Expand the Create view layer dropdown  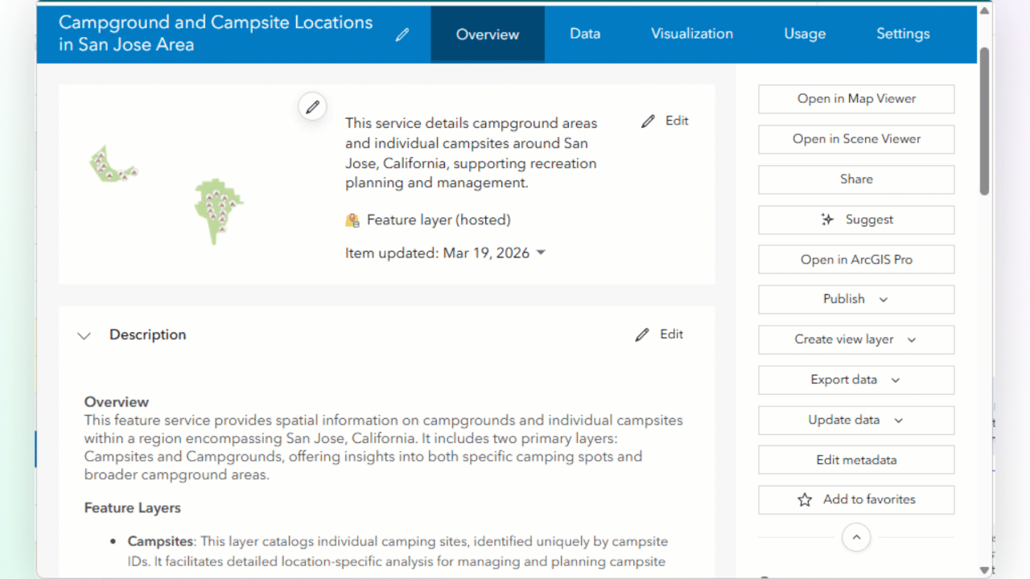coord(912,339)
